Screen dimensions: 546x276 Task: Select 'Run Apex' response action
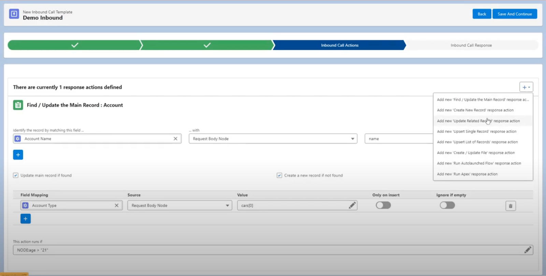(x=483, y=174)
